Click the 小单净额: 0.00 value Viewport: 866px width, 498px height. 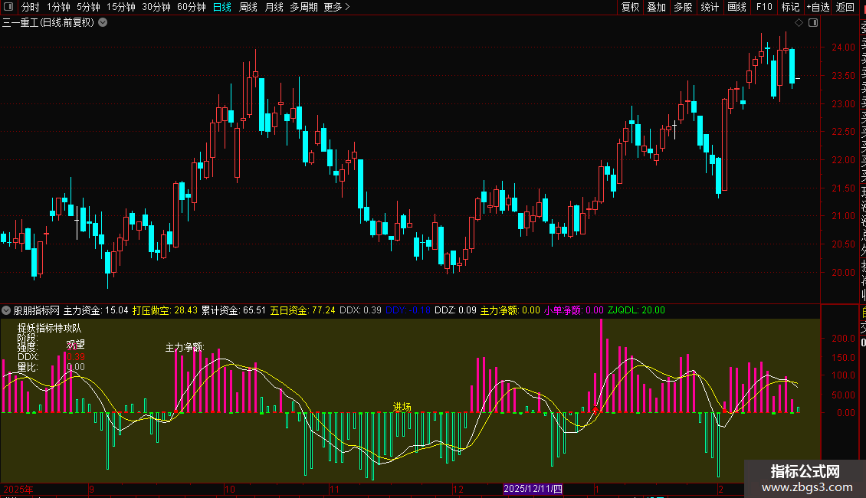click(x=574, y=310)
